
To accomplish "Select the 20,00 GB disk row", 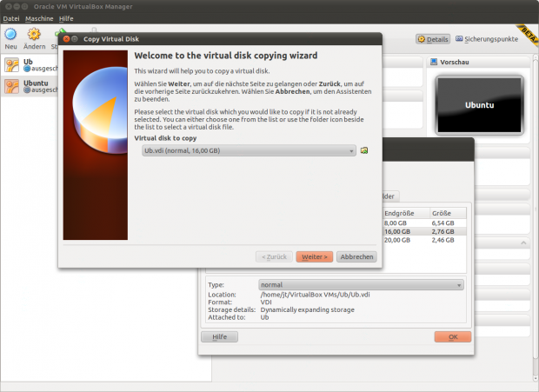I will (424, 240).
